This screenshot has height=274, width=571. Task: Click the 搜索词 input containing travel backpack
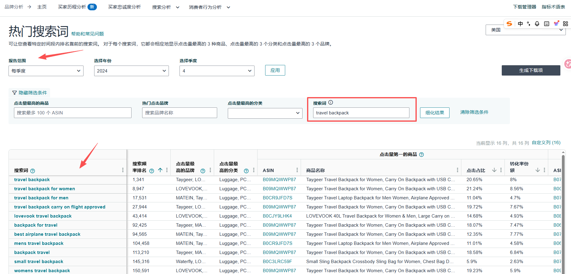tap(361, 113)
